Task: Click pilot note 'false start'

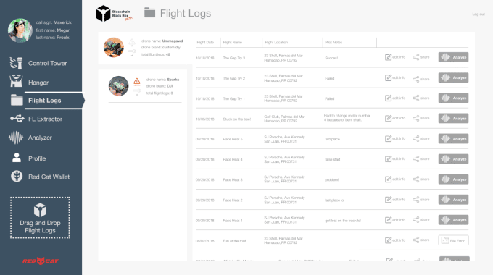Action: click(x=332, y=159)
